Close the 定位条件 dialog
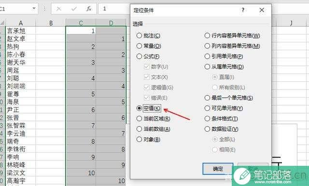The width and height of the screenshot is (309, 186). pyautogui.click(x=262, y=10)
